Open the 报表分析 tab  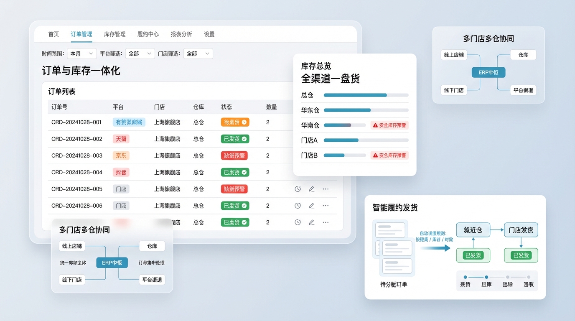181,34
